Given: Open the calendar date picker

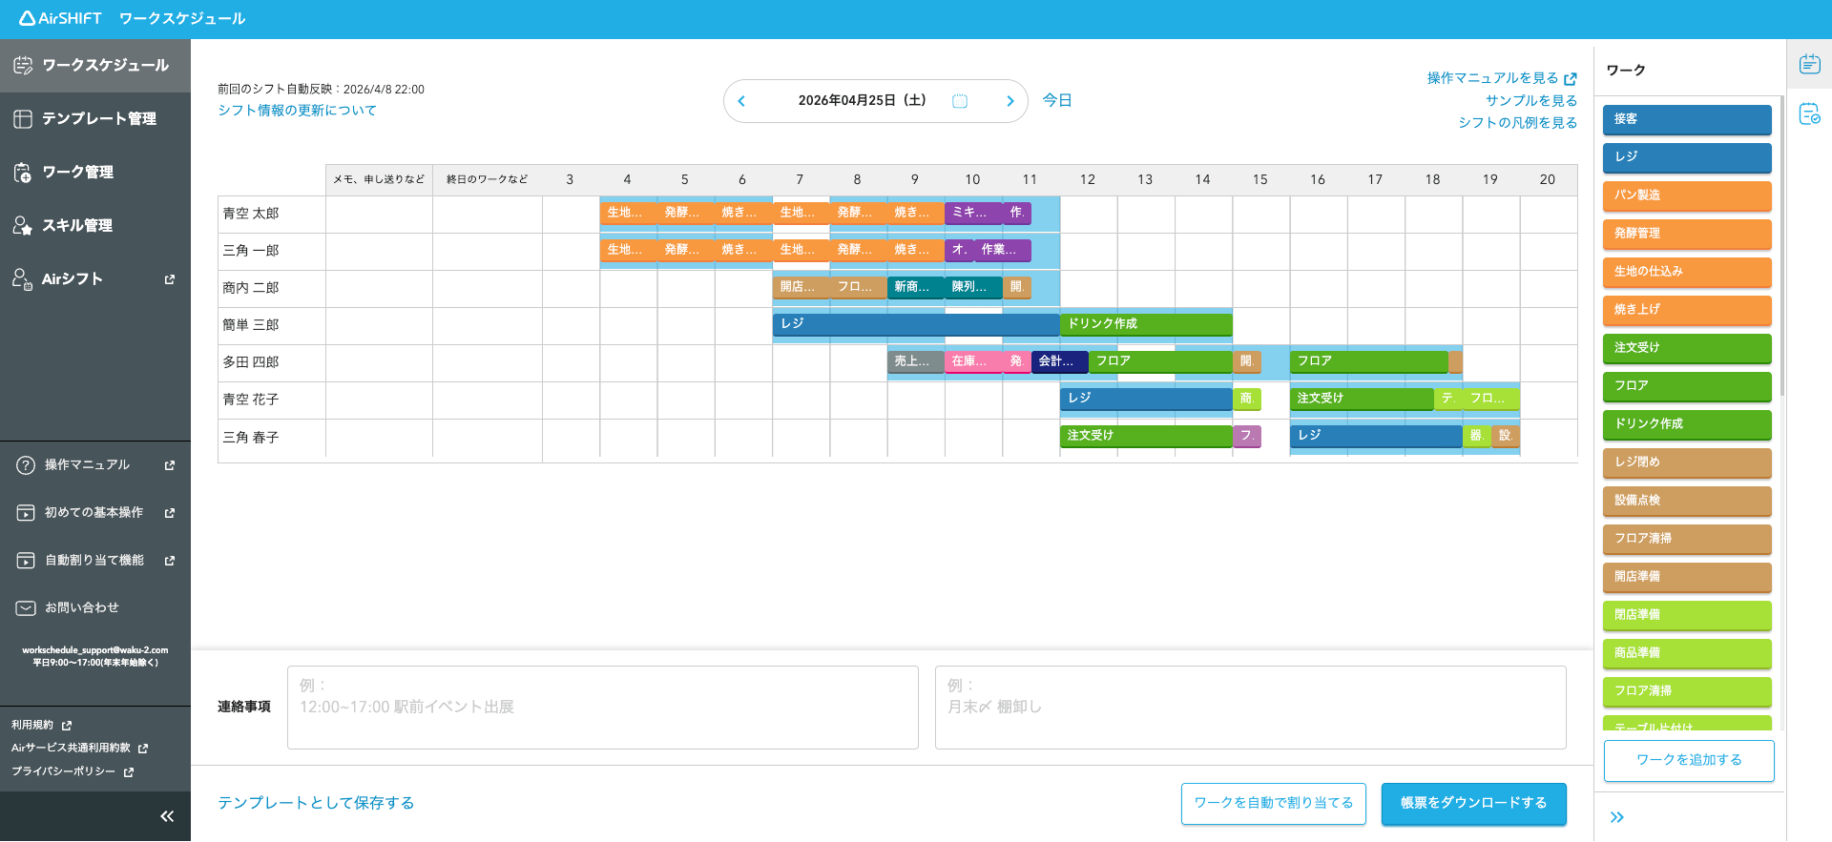Looking at the screenshot, I should (960, 101).
